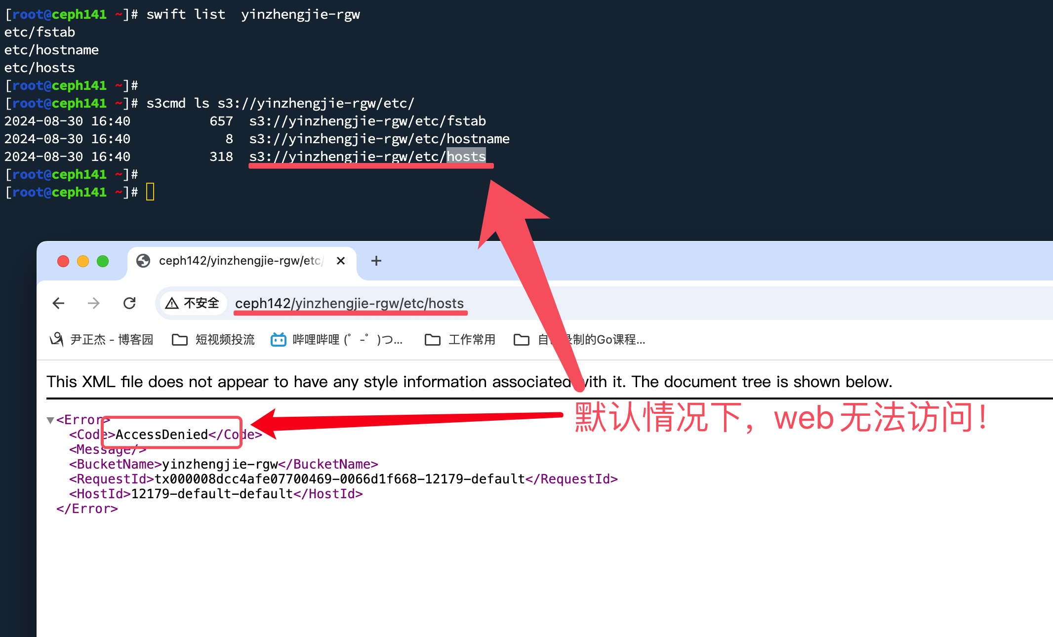Image resolution: width=1053 pixels, height=637 pixels.
Task: Open the 尹正杰 - 博客园 bookmark
Action: point(102,340)
